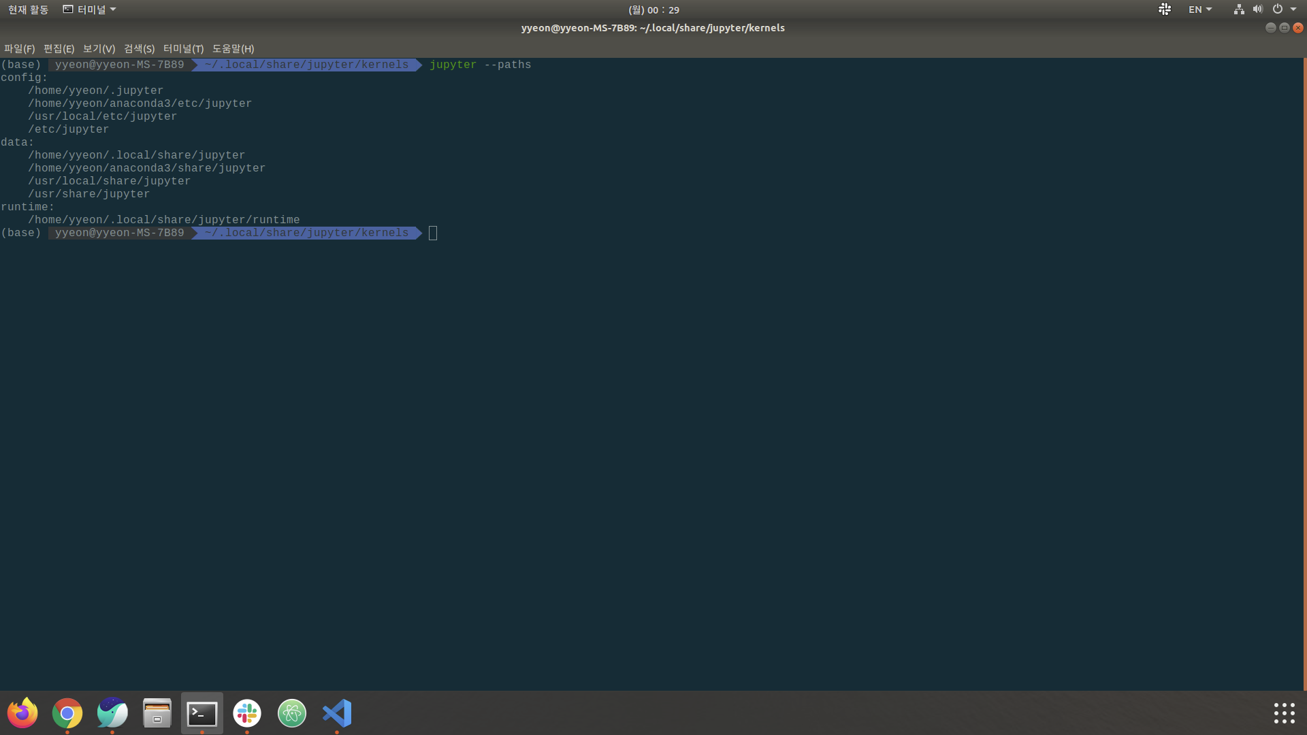Image resolution: width=1307 pixels, height=735 pixels.
Task: Expand the EN input language dropdown
Action: 1200,10
